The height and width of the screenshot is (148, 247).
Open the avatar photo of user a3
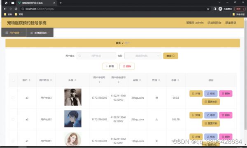click(x=73, y=97)
